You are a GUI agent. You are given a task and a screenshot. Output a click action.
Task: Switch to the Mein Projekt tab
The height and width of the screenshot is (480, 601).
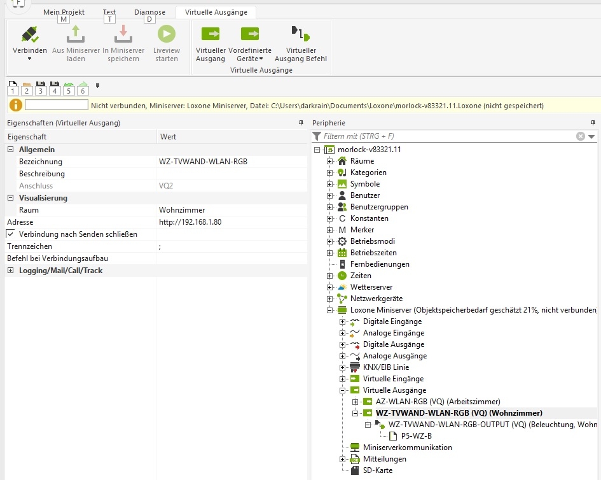[x=64, y=12]
